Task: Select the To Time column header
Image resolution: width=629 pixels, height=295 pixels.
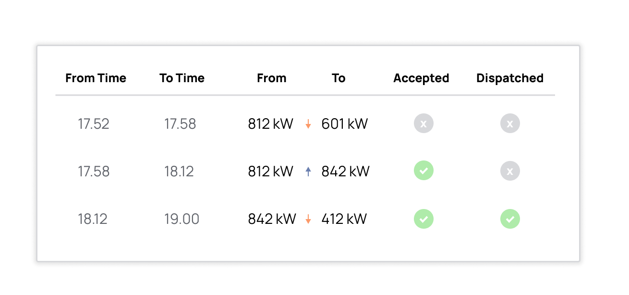Action: 182,78
